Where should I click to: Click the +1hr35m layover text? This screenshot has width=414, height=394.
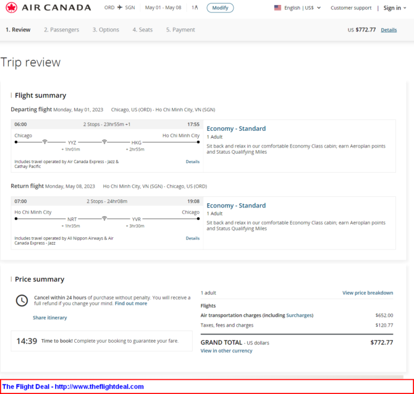point(71,226)
